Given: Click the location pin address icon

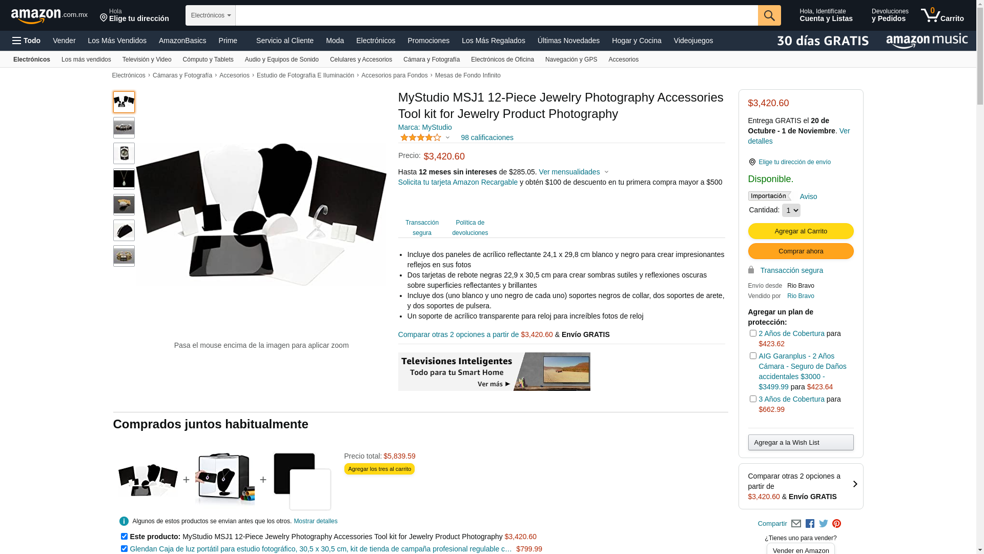Looking at the screenshot, I should coord(104,18).
